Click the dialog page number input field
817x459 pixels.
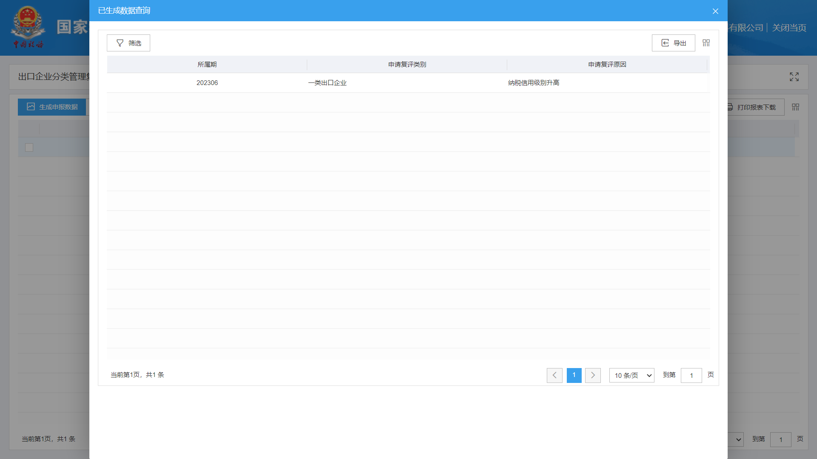(691, 375)
